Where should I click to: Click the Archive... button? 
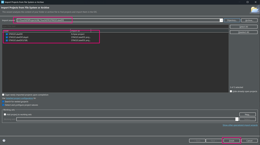tap(249, 20)
